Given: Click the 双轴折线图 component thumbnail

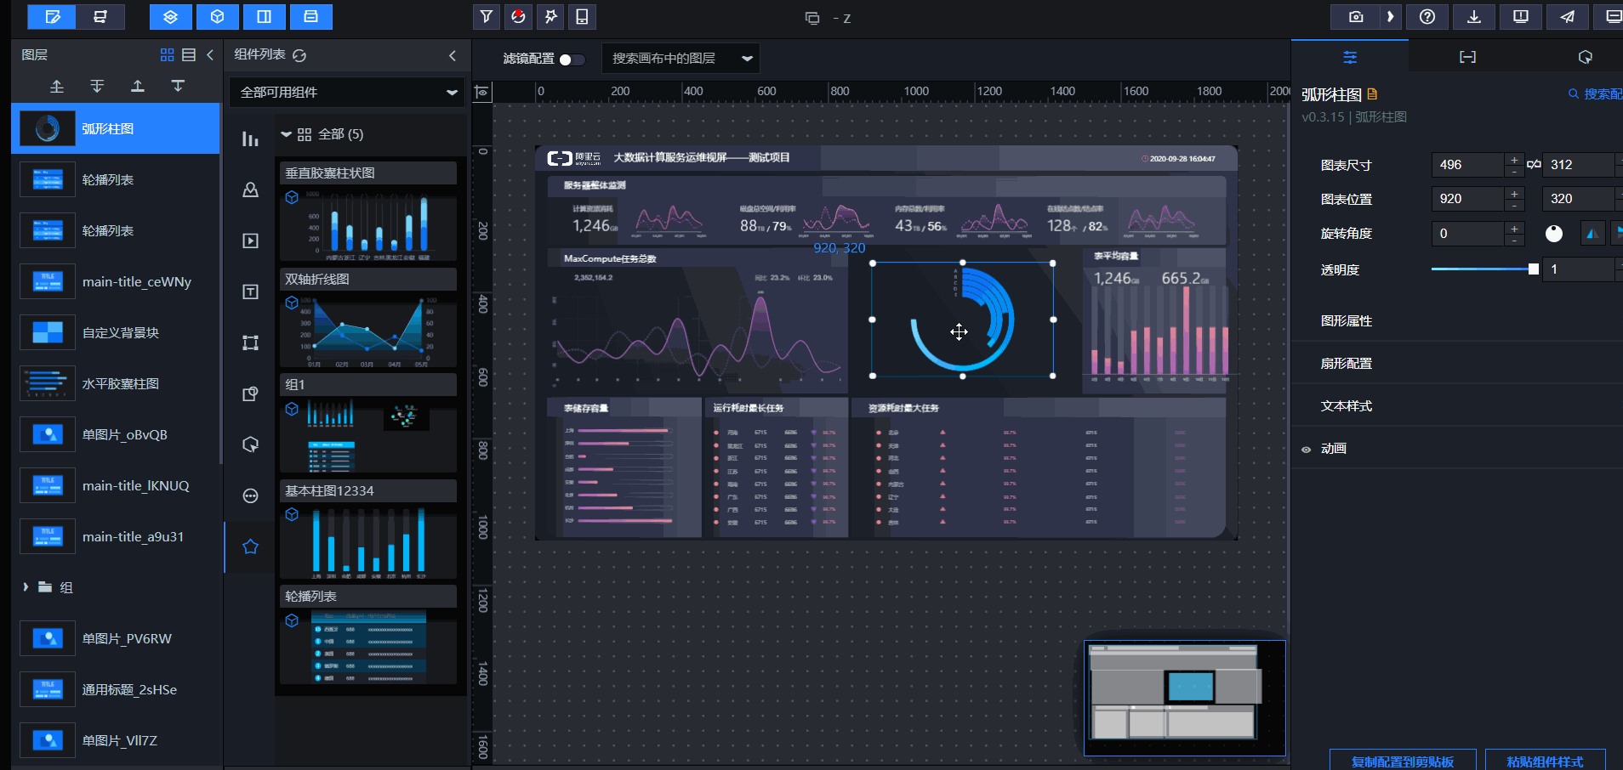Looking at the screenshot, I should [x=368, y=330].
